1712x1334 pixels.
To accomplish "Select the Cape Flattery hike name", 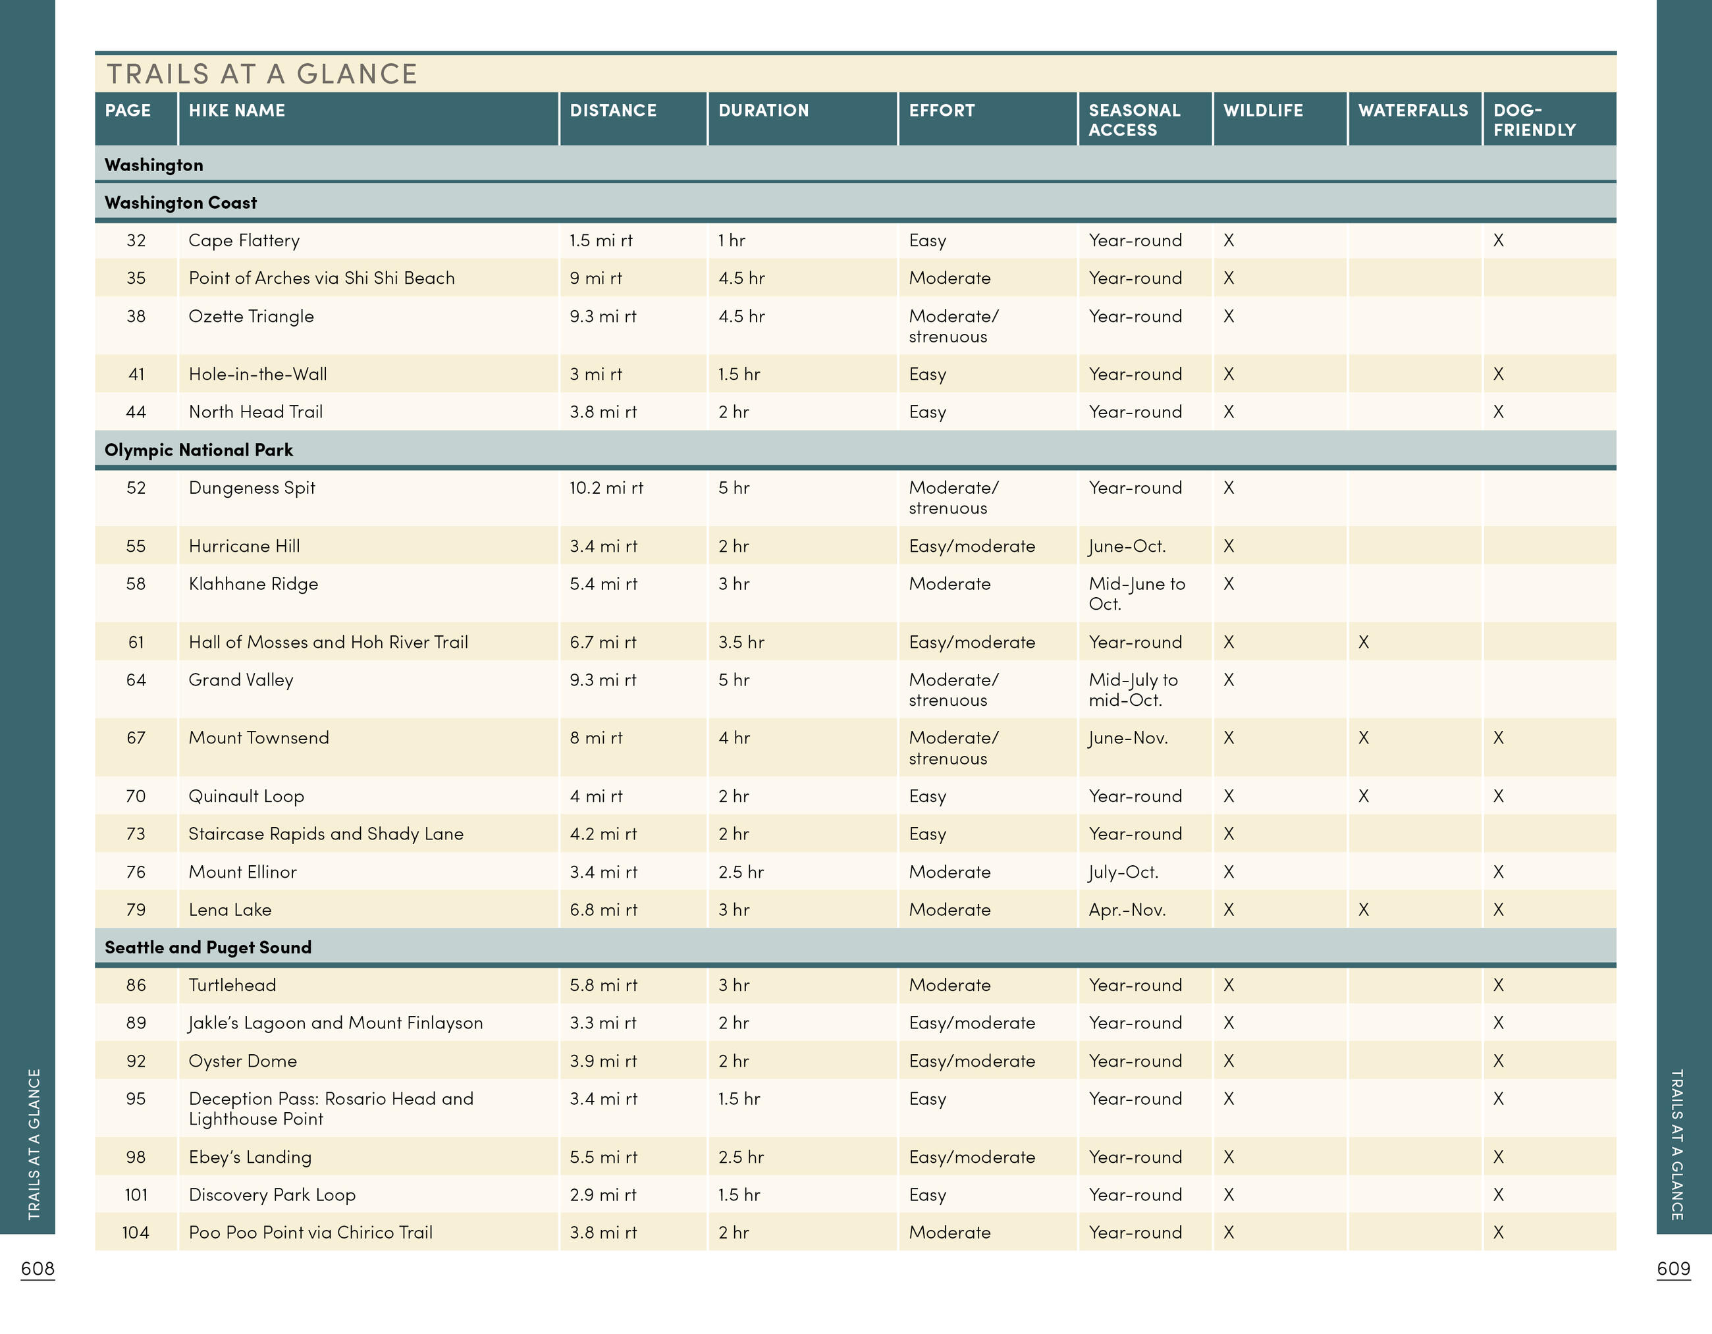I will [244, 240].
